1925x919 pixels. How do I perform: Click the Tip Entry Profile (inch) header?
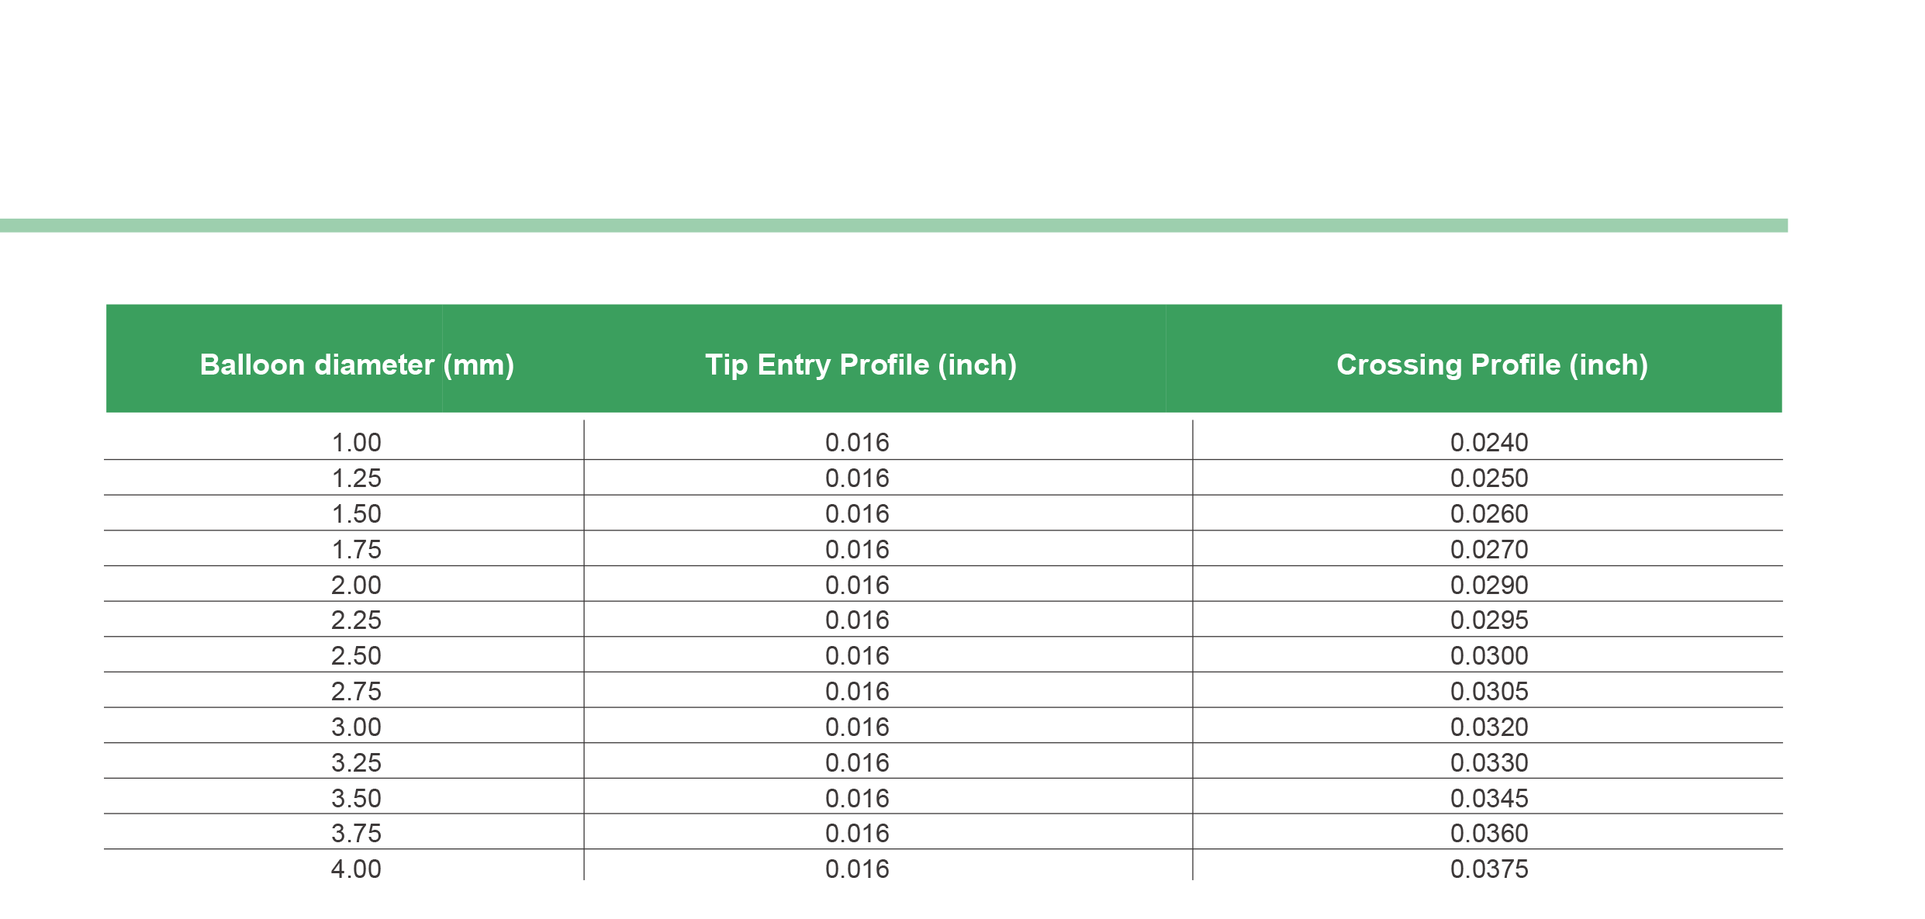coord(860,364)
